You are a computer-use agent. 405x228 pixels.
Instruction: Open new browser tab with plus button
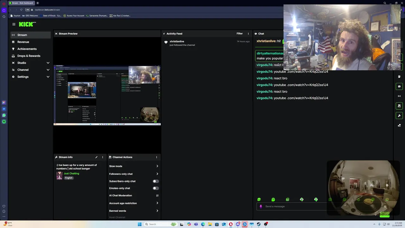pos(38,3)
